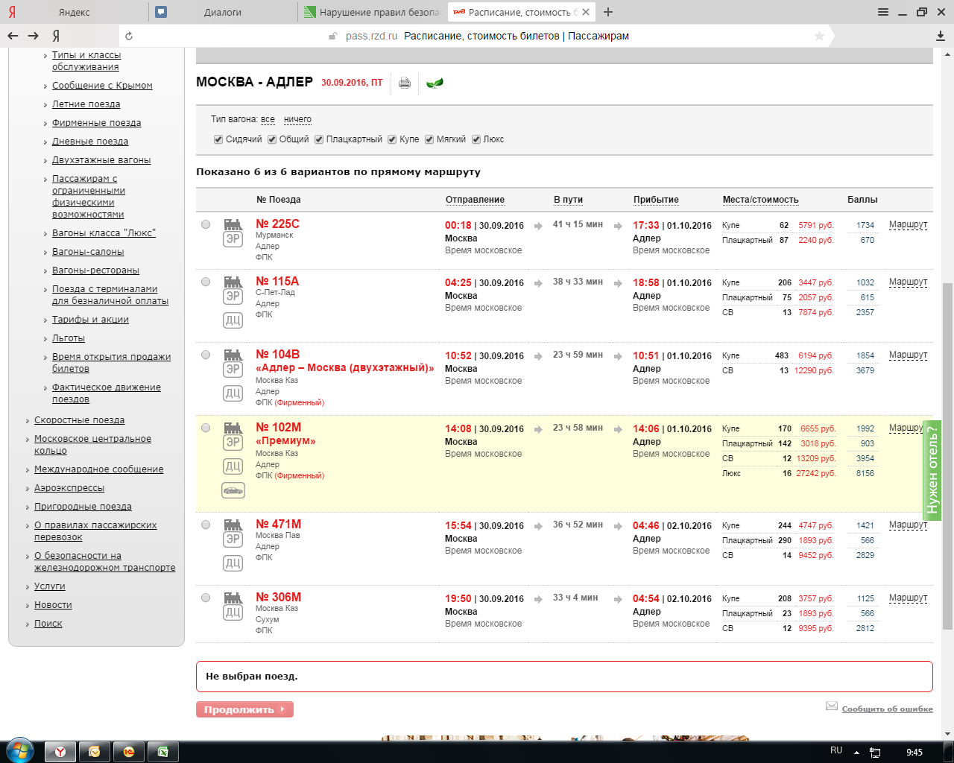Select the radio button for train 104В

206,355
